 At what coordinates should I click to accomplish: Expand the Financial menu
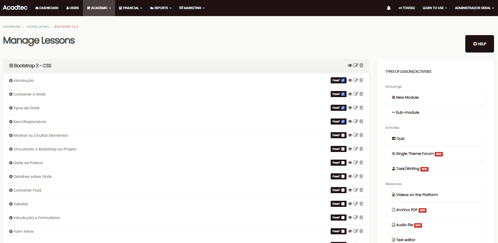coord(130,8)
